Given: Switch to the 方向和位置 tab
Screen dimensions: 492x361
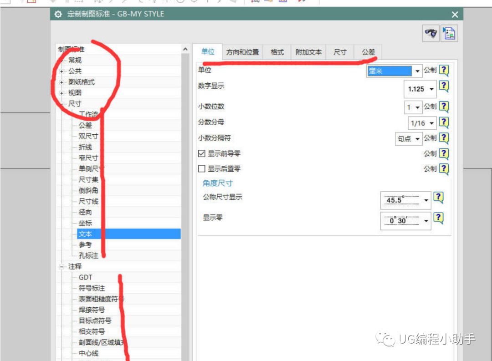Looking at the screenshot, I should pos(242,52).
